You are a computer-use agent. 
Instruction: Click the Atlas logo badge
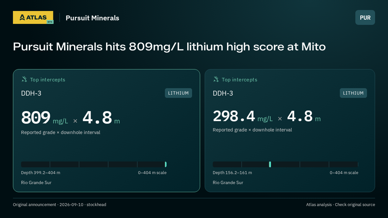[x=33, y=17]
